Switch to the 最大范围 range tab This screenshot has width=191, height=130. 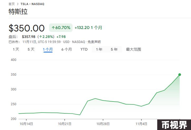click(x=133, y=49)
